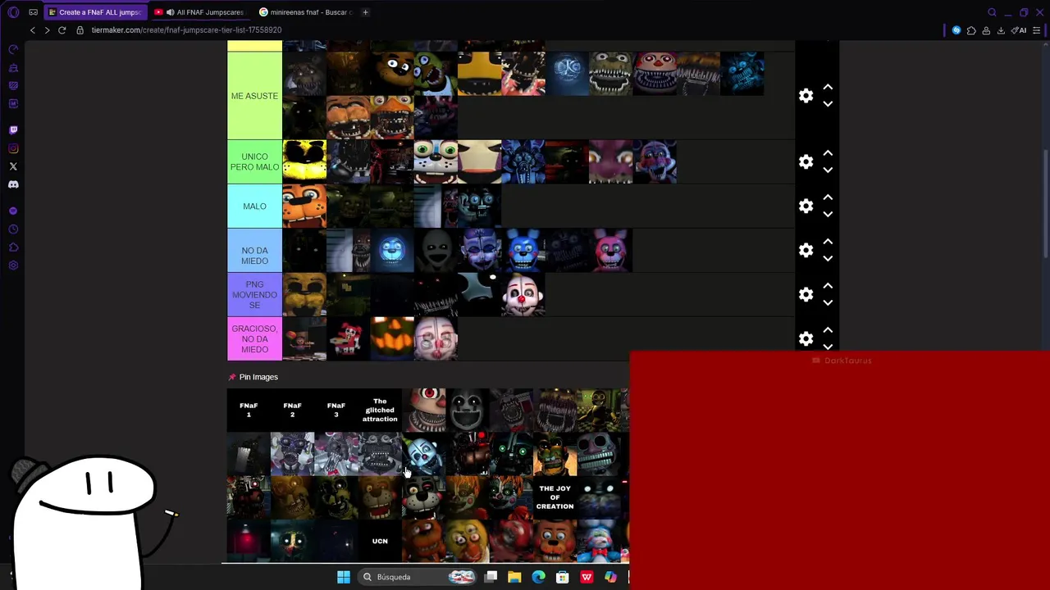Image resolution: width=1050 pixels, height=590 pixels.
Task: Select UNICO PERO MALO tier label
Action: pyautogui.click(x=254, y=161)
